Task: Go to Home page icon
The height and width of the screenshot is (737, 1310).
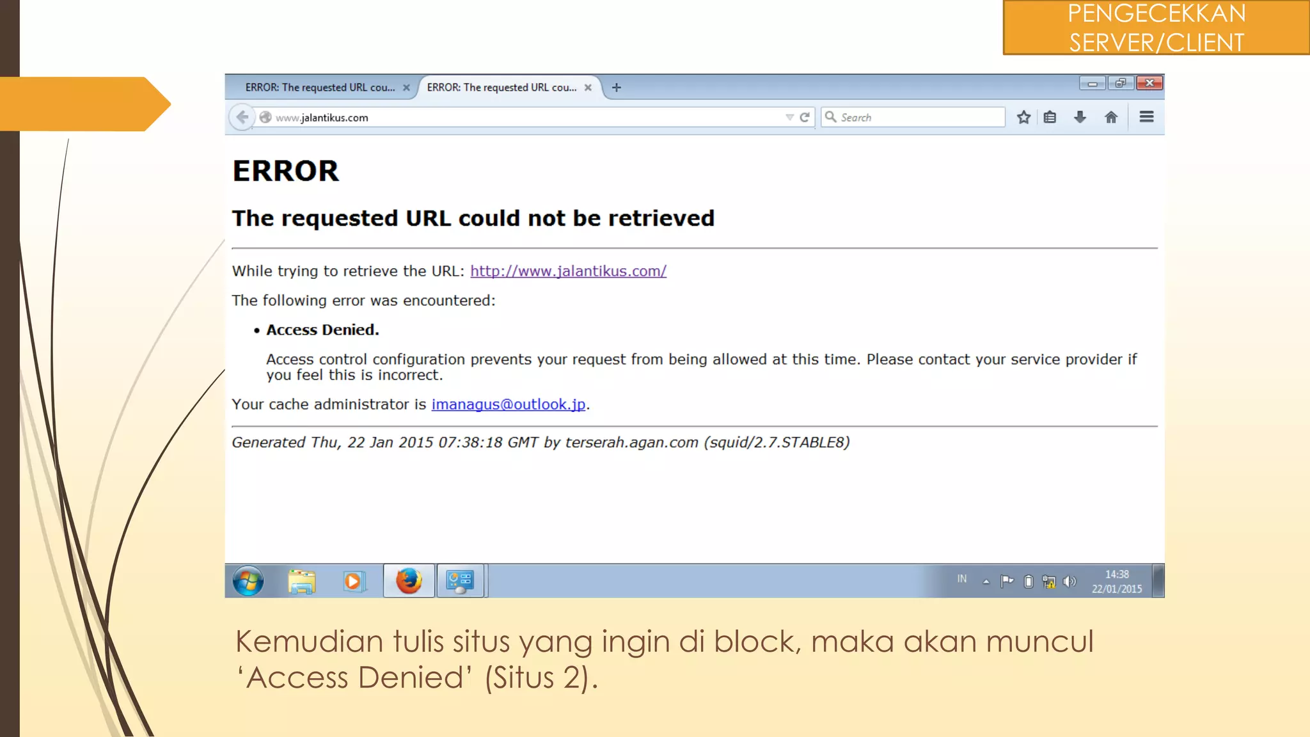Action: point(1111,117)
